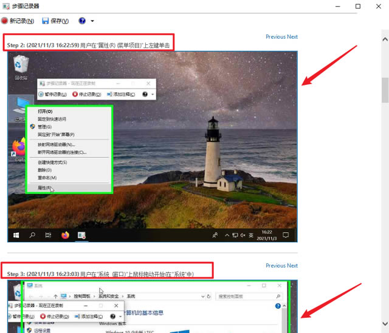Viewport: 389px width, 333px height.
Task: Click the Windows Start button in Step 2 taskbar
Action: coord(16,235)
